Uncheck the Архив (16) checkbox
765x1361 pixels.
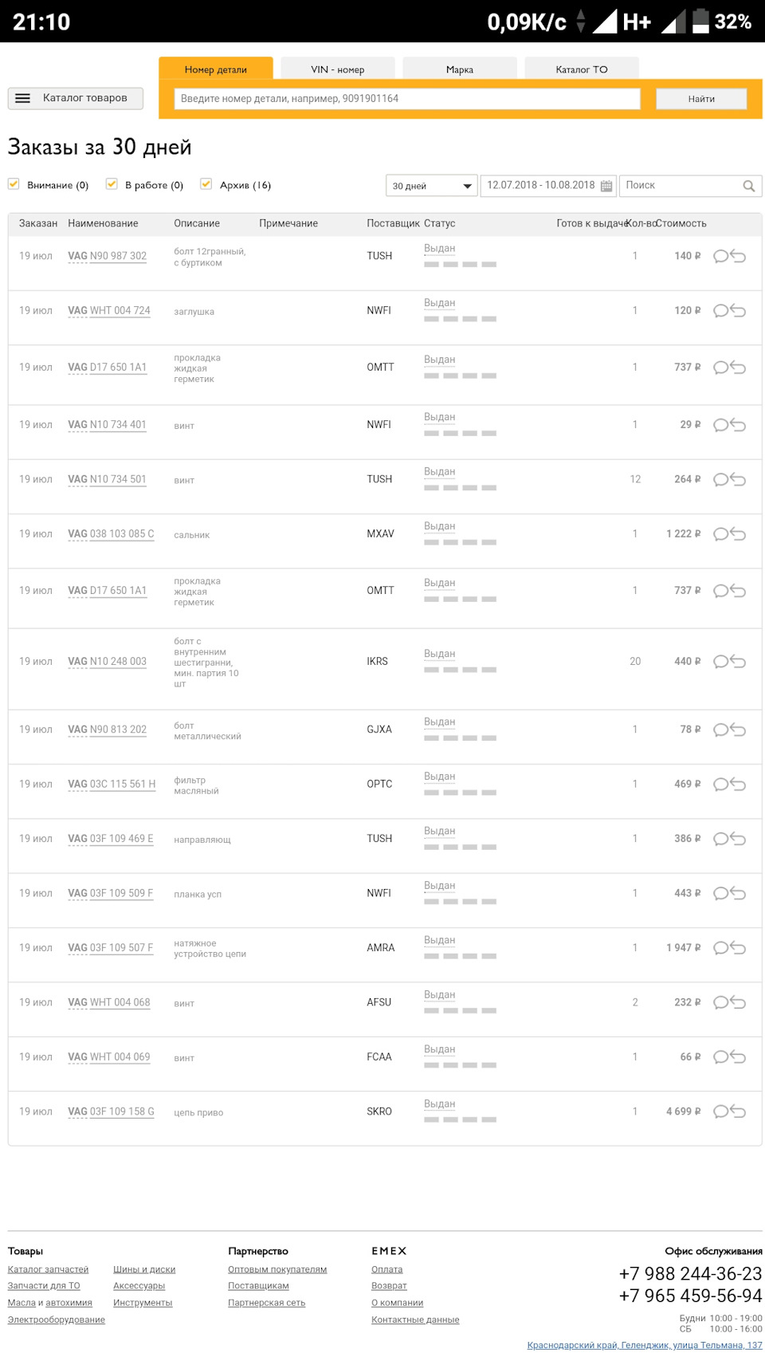206,184
